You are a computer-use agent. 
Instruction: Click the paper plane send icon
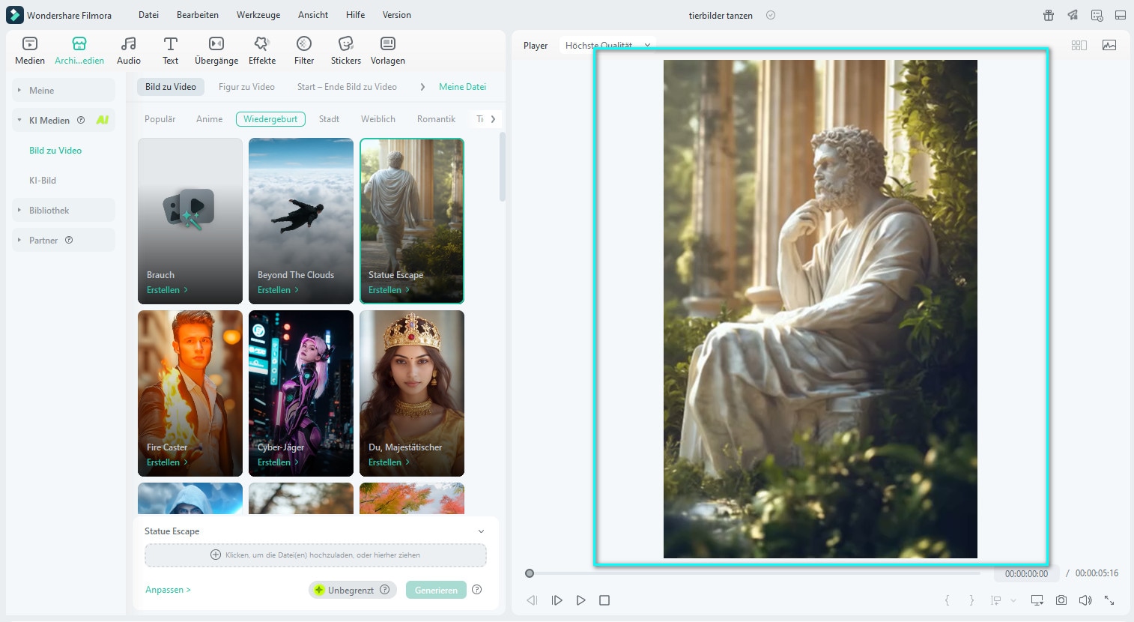[1073, 15]
